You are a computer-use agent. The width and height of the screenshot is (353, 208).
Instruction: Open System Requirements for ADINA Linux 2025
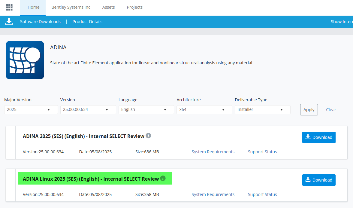pos(213,194)
